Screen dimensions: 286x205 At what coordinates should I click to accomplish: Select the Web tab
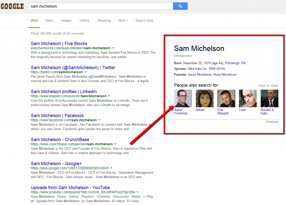[34, 21]
